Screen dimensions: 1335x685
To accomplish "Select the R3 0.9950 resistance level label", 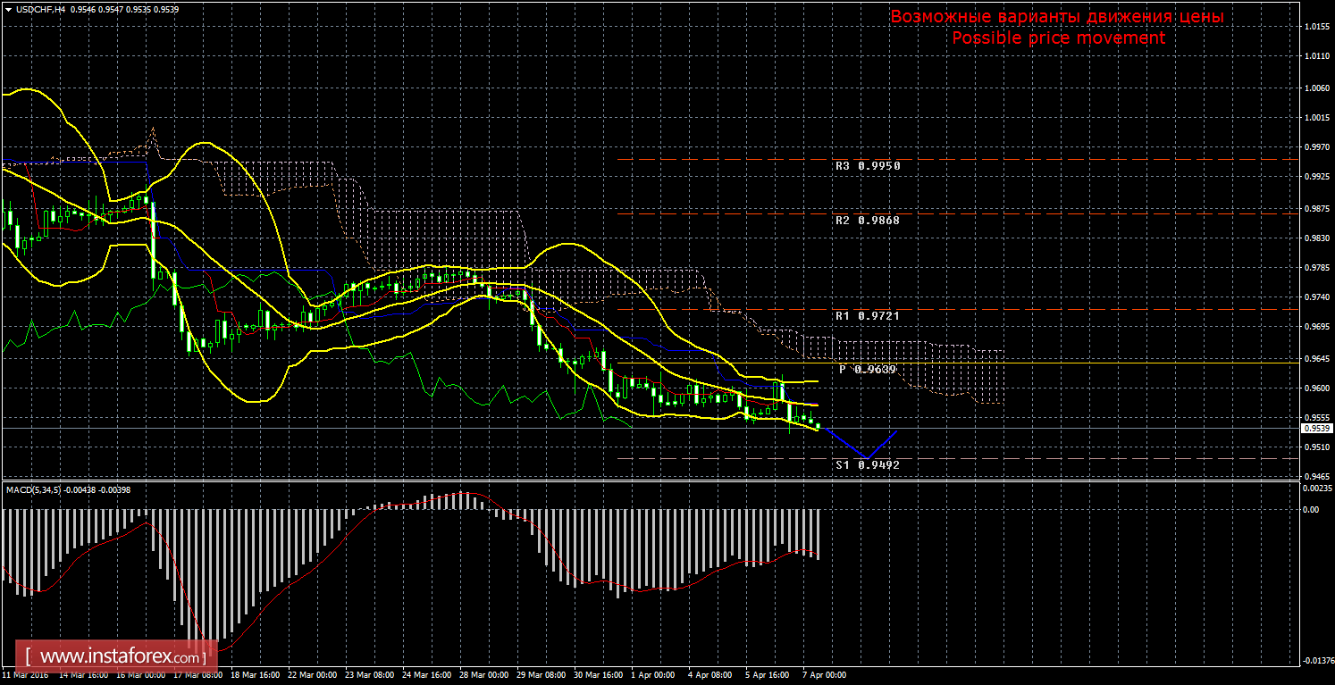I will click(x=867, y=166).
